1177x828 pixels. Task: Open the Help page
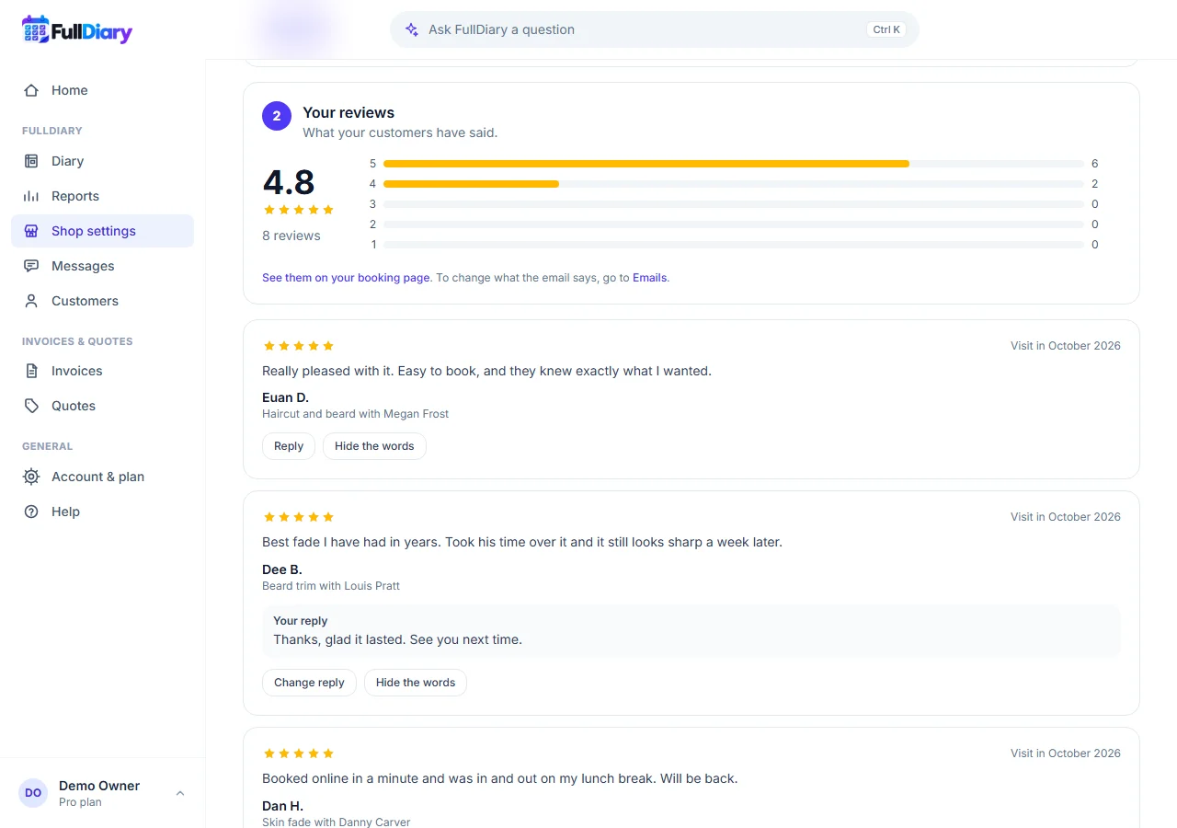(x=102, y=512)
